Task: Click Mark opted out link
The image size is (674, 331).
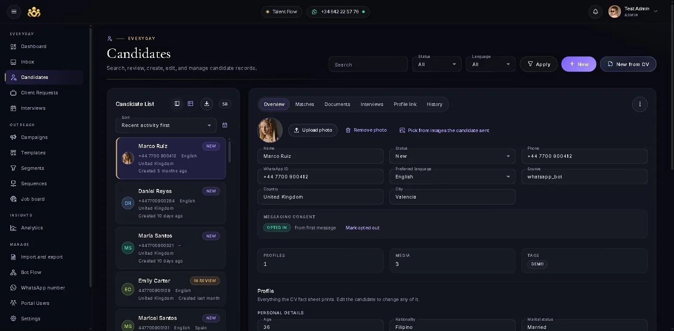Action: 362,228
